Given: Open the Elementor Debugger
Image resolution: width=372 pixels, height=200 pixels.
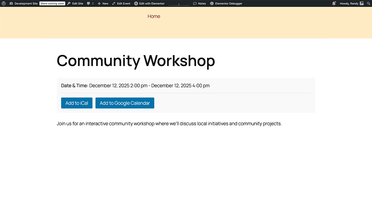Looking at the screenshot, I should [226, 3].
